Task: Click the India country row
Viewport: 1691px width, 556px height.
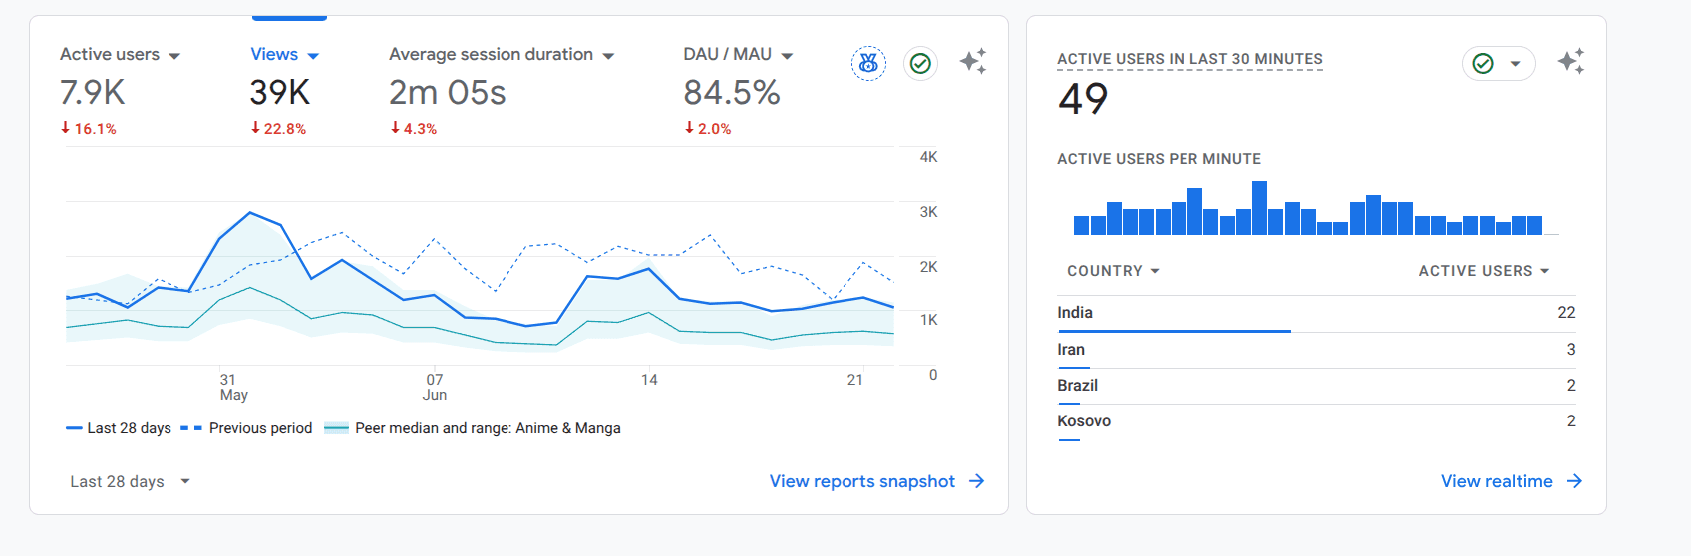Action: [1316, 313]
